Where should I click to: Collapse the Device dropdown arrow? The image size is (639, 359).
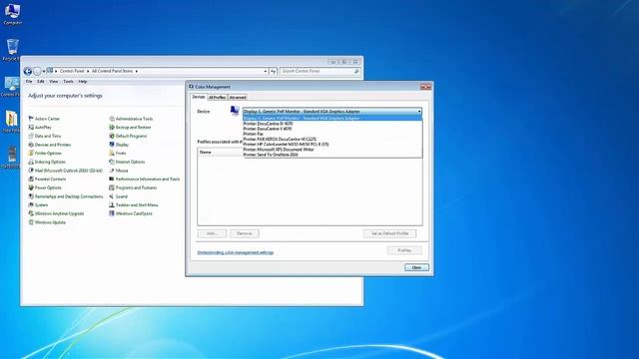point(419,111)
